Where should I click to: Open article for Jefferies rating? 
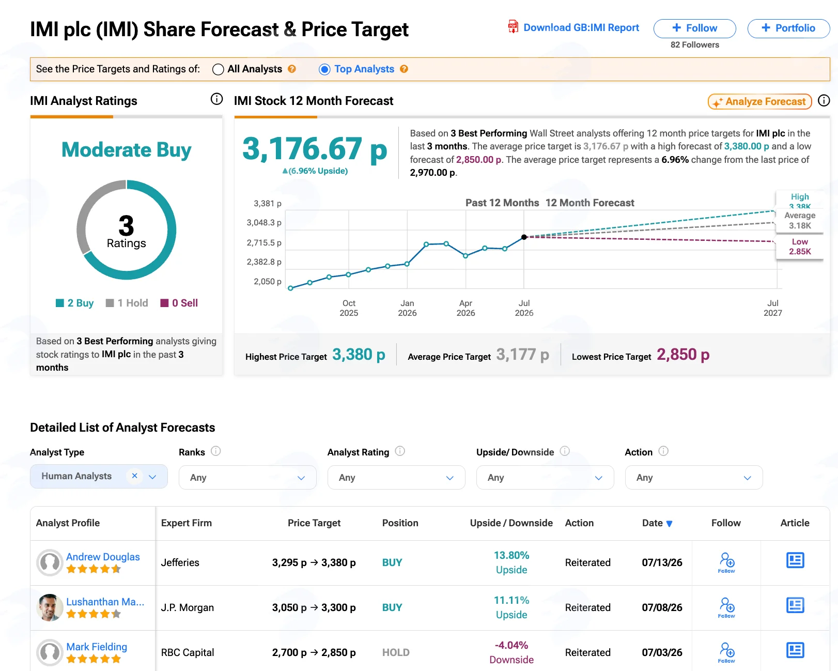pyautogui.click(x=795, y=560)
